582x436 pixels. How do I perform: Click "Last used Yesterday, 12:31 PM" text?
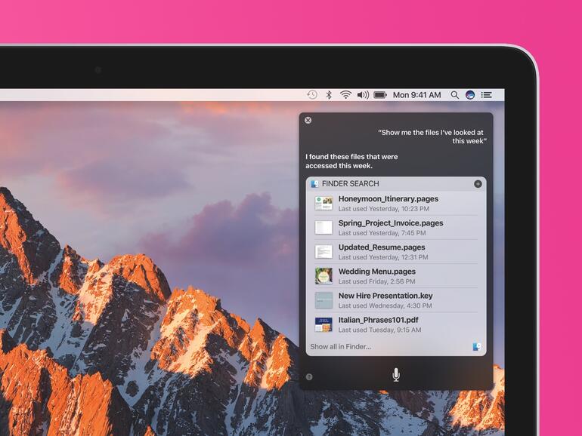click(x=383, y=257)
